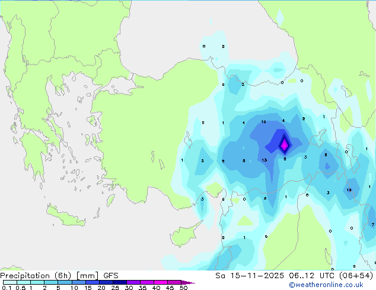376x290 pixels.
Task: Select the purple 30–35 mm legend swatch
Action: (x=133, y=282)
